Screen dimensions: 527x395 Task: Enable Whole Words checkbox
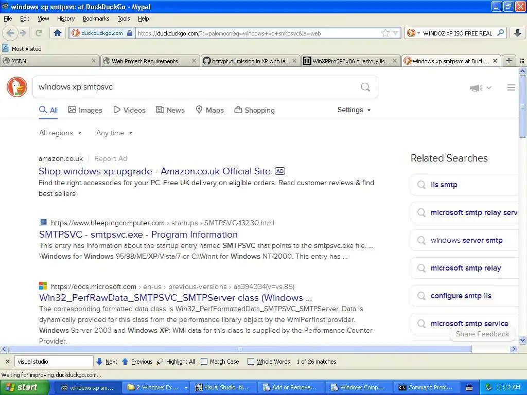coord(251,362)
